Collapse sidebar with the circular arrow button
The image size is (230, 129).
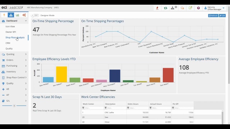pyautogui.click(x=14, y=106)
